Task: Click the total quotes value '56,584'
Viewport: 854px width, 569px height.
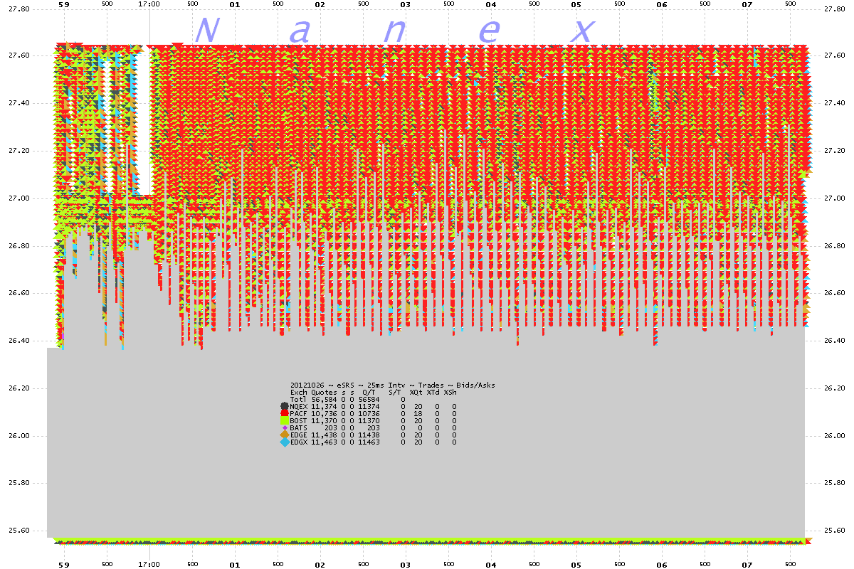Action: coord(324,399)
